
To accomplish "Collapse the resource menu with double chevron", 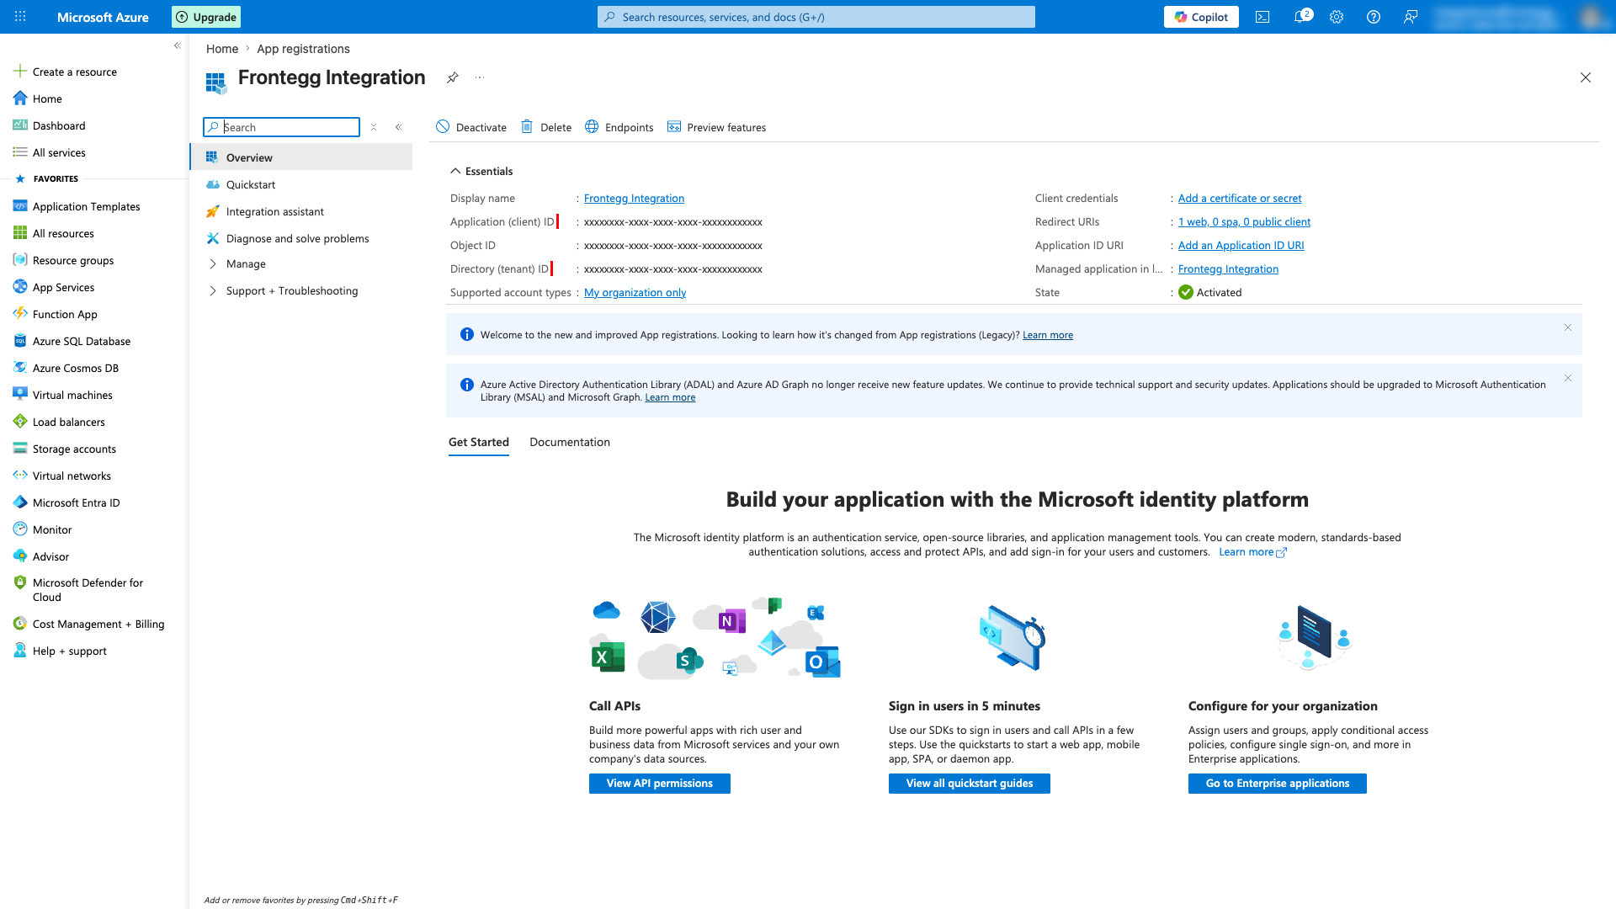I will [x=399, y=127].
